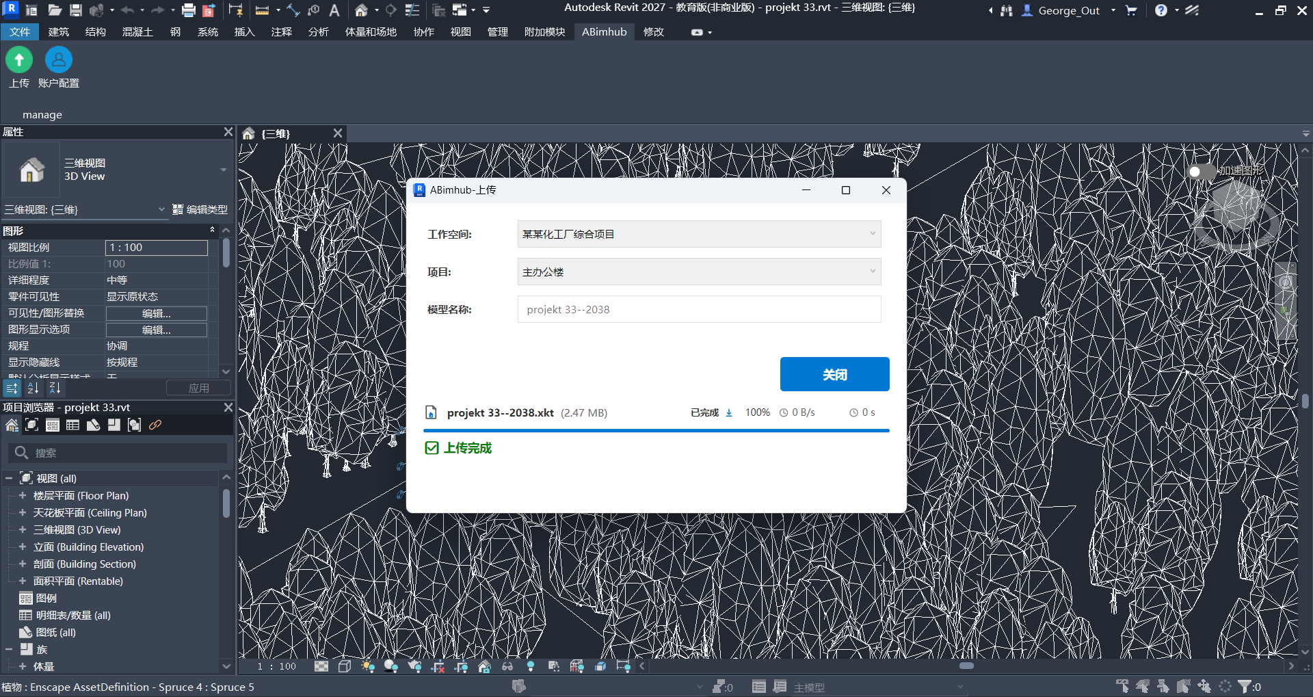This screenshot has width=1313, height=697.
Task: Click the temporary view properties icon
Action: point(554,666)
